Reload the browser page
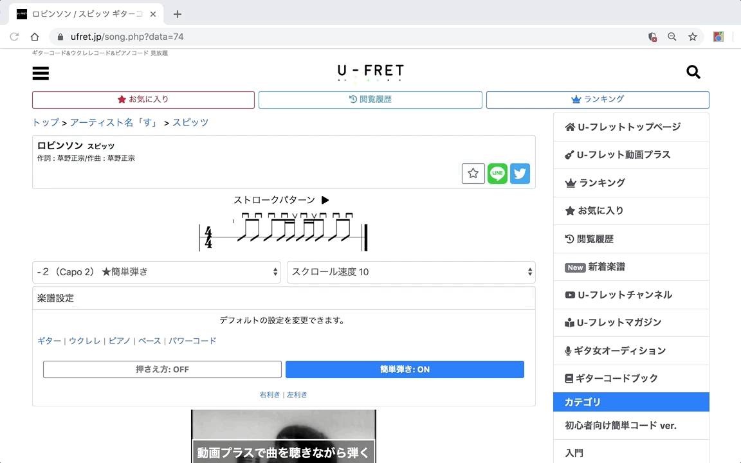741x463 pixels. (x=14, y=37)
